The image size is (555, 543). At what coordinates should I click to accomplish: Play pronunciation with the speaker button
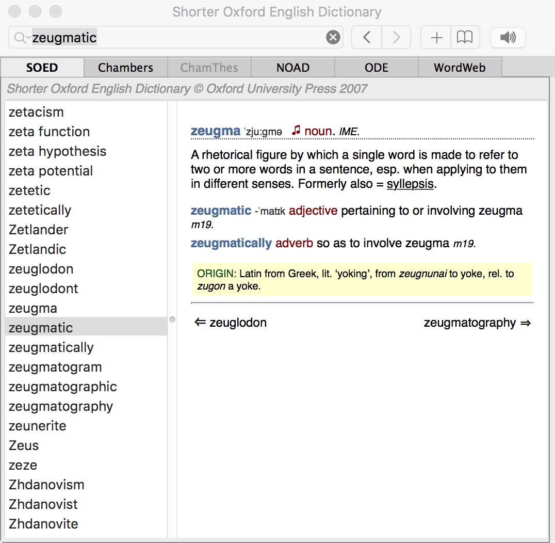[508, 37]
